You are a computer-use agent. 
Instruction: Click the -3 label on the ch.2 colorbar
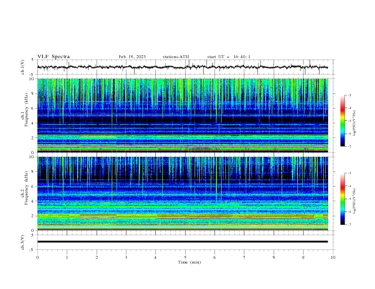(349, 173)
